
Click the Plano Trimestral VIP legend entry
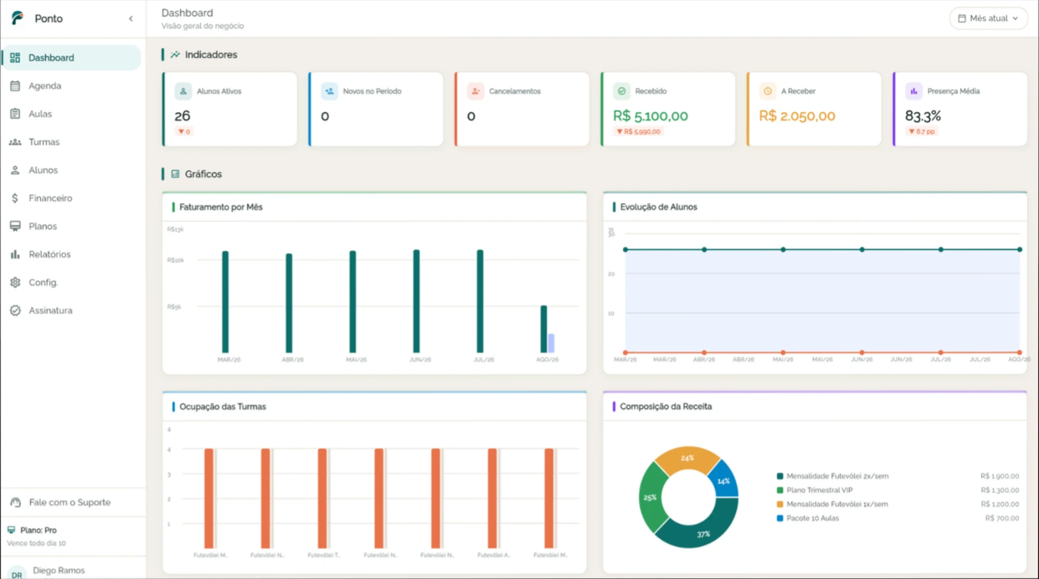tap(819, 490)
